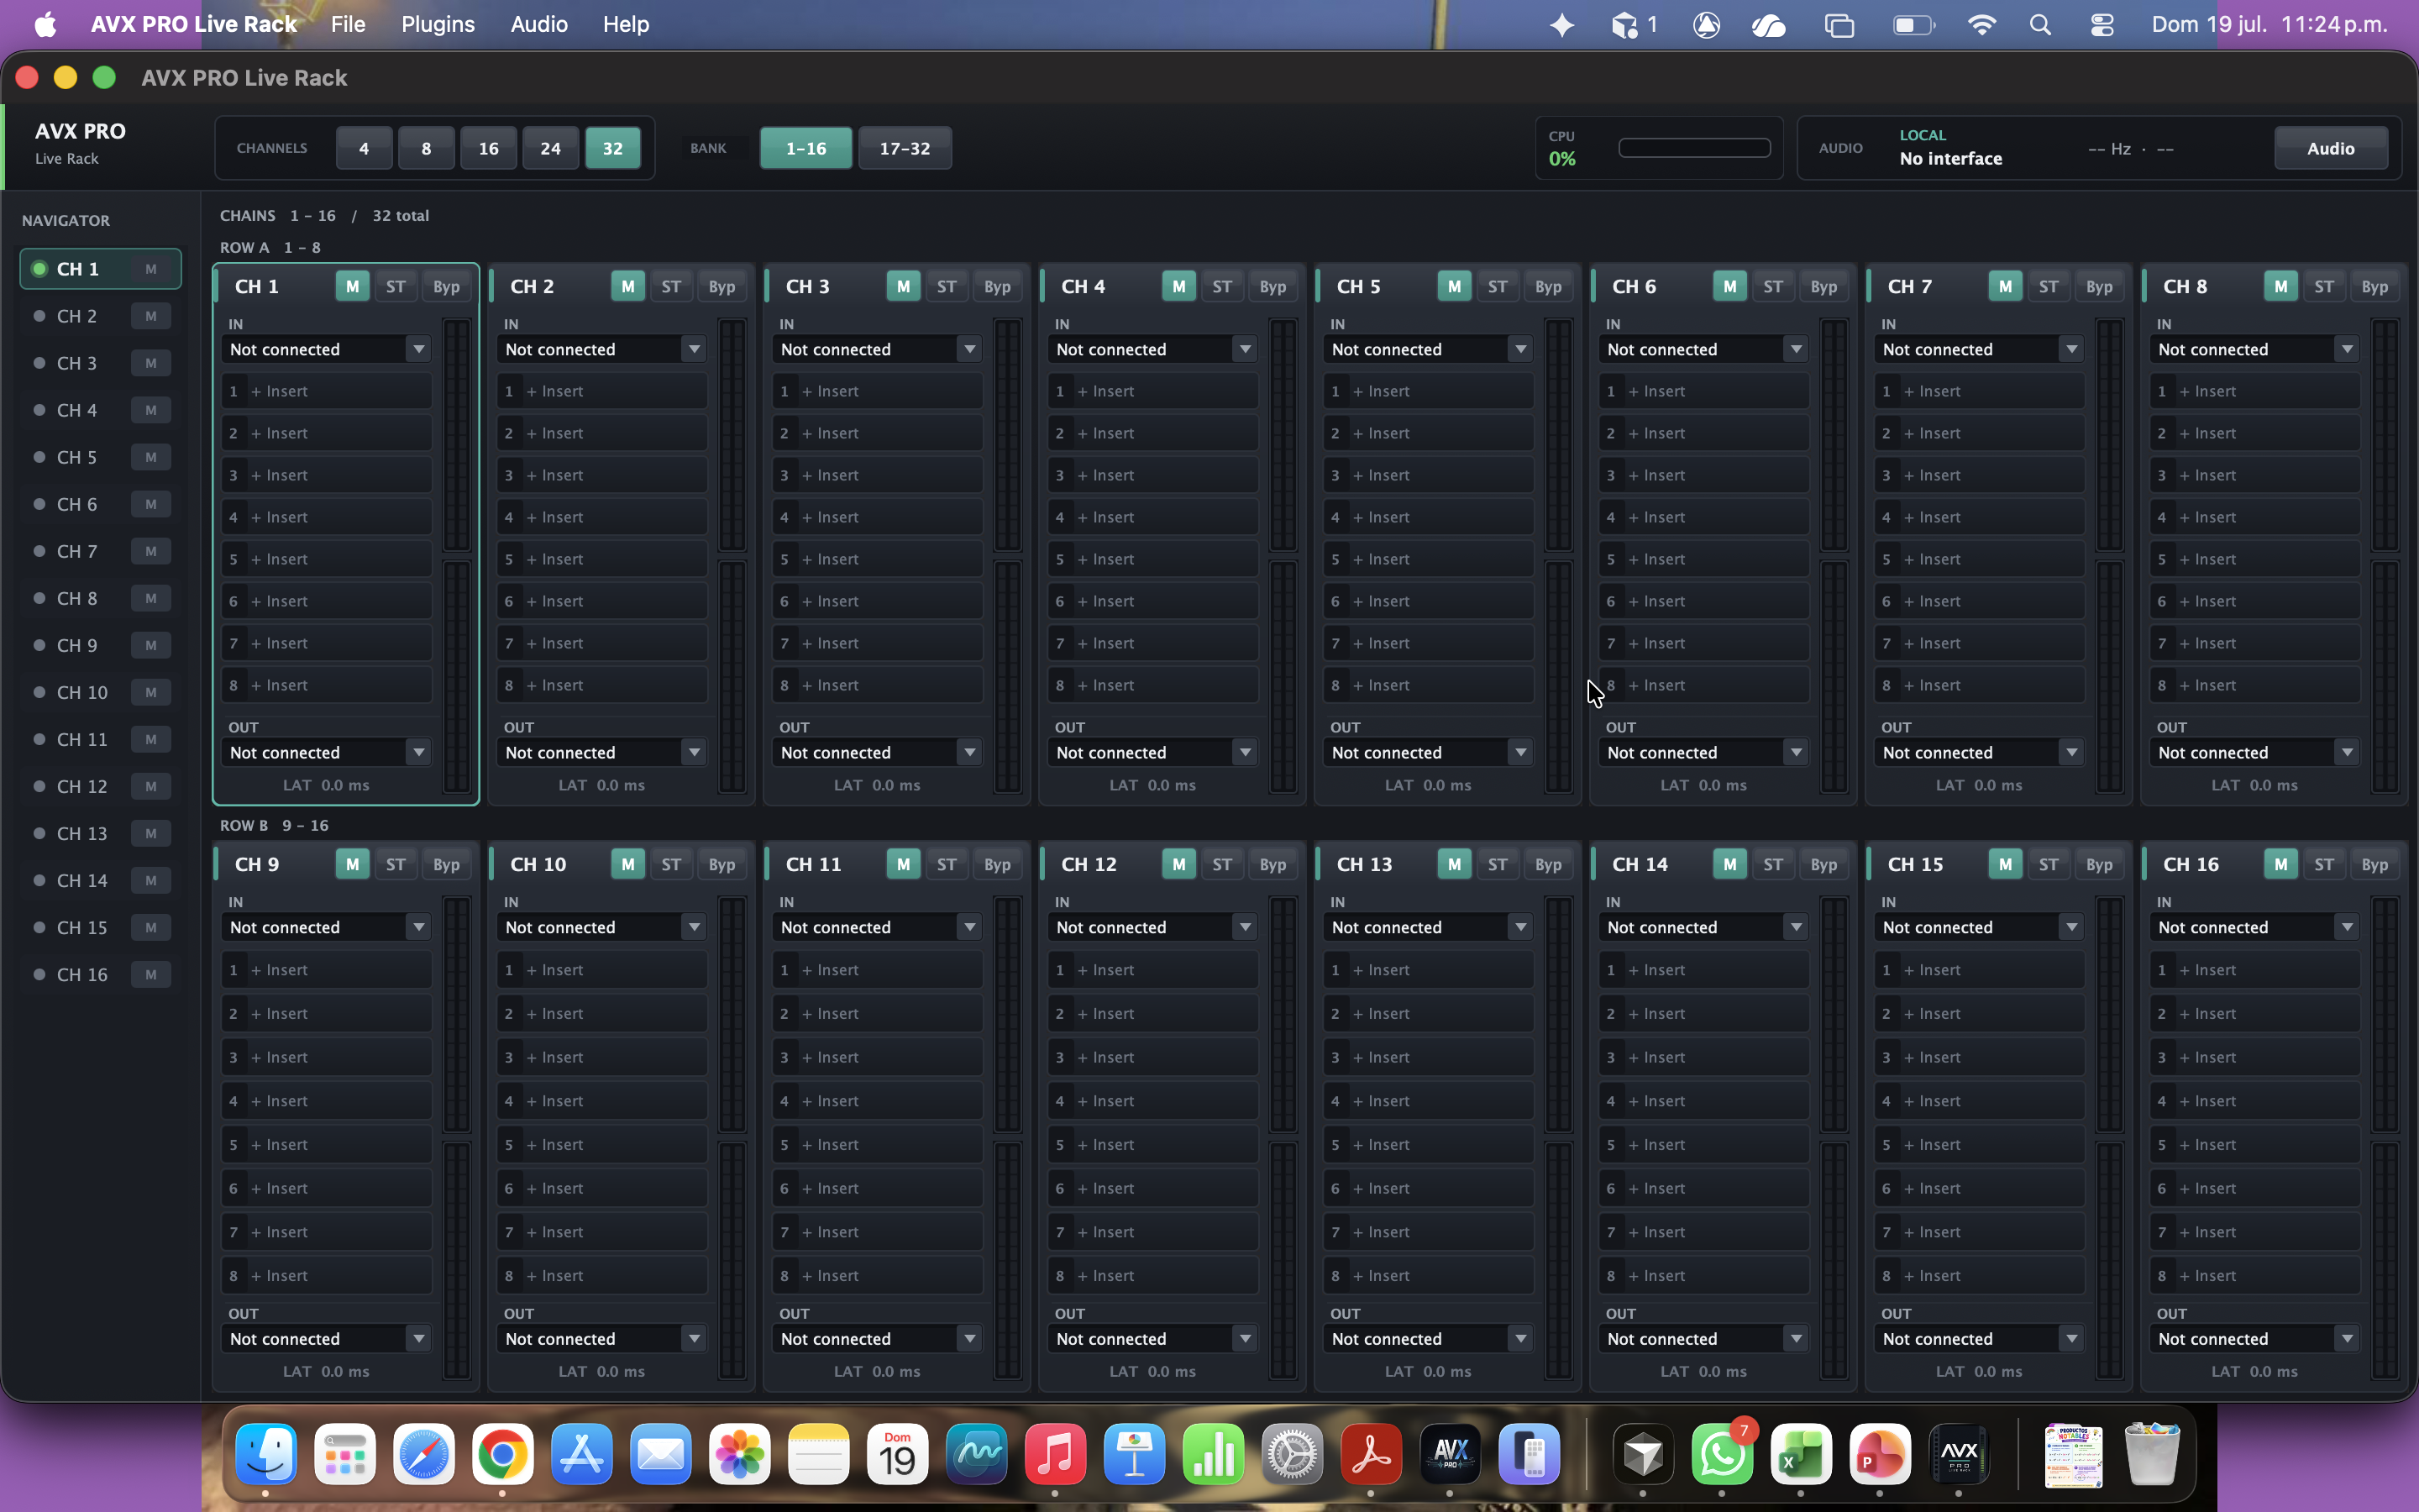Viewport: 2419px width, 1512px height.
Task: Open Keynote from the Dock
Action: [x=1135, y=1454]
